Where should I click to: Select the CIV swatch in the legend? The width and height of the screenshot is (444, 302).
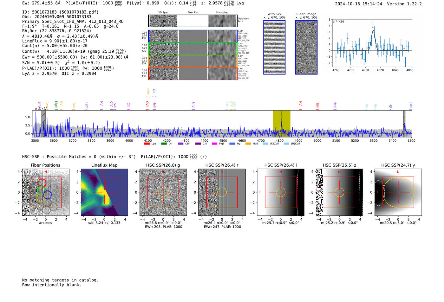(181, 144)
